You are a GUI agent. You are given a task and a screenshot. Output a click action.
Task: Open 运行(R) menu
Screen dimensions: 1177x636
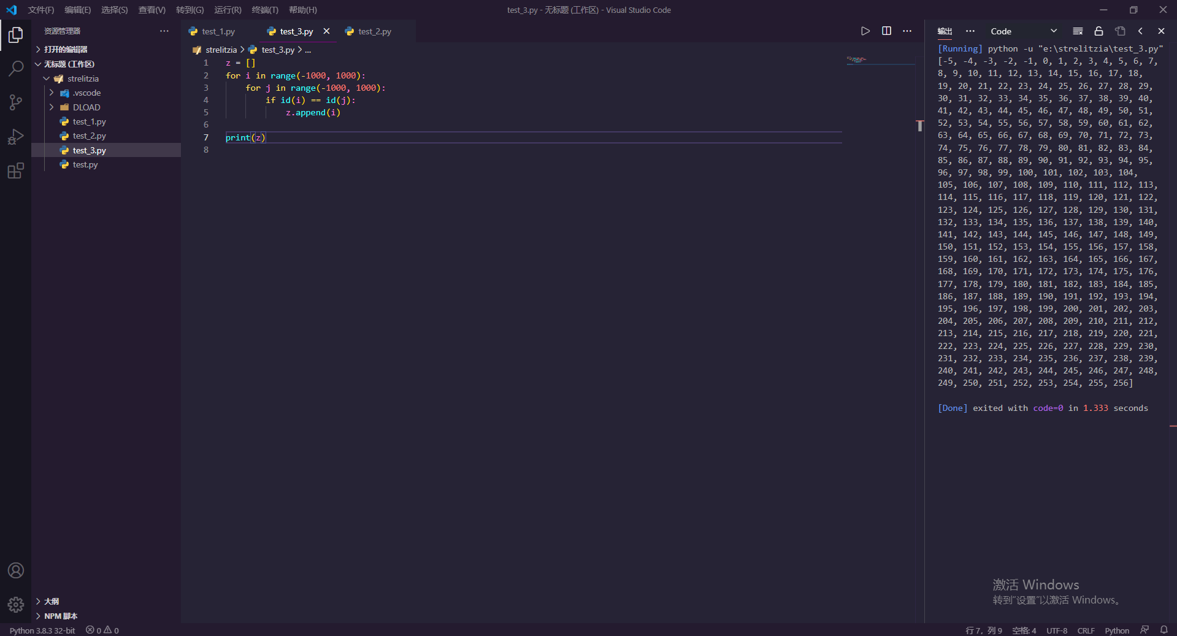tap(228, 10)
